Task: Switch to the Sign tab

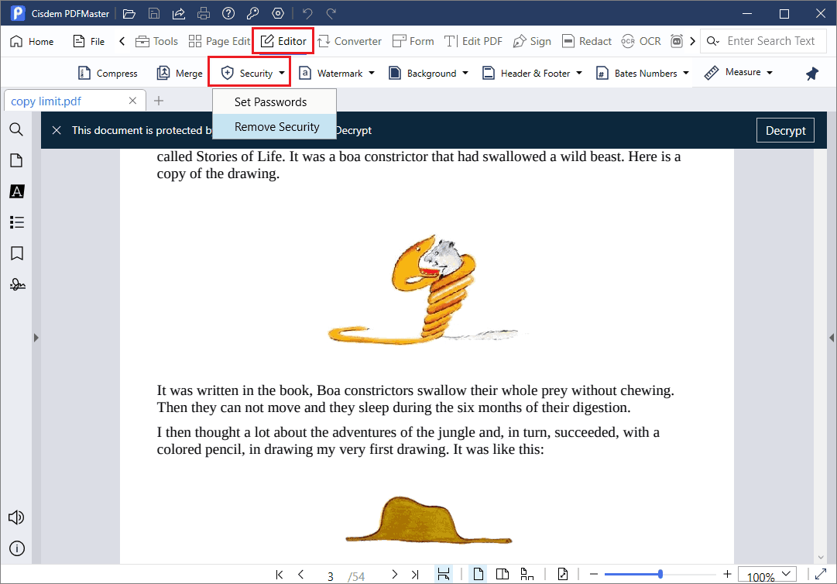Action: [x=532, y=41]
